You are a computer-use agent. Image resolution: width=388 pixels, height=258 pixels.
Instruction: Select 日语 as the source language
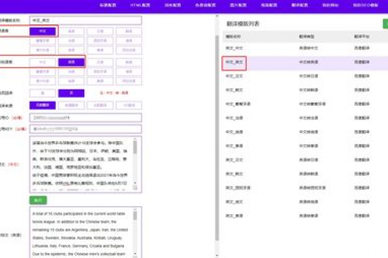coord(100,31)
